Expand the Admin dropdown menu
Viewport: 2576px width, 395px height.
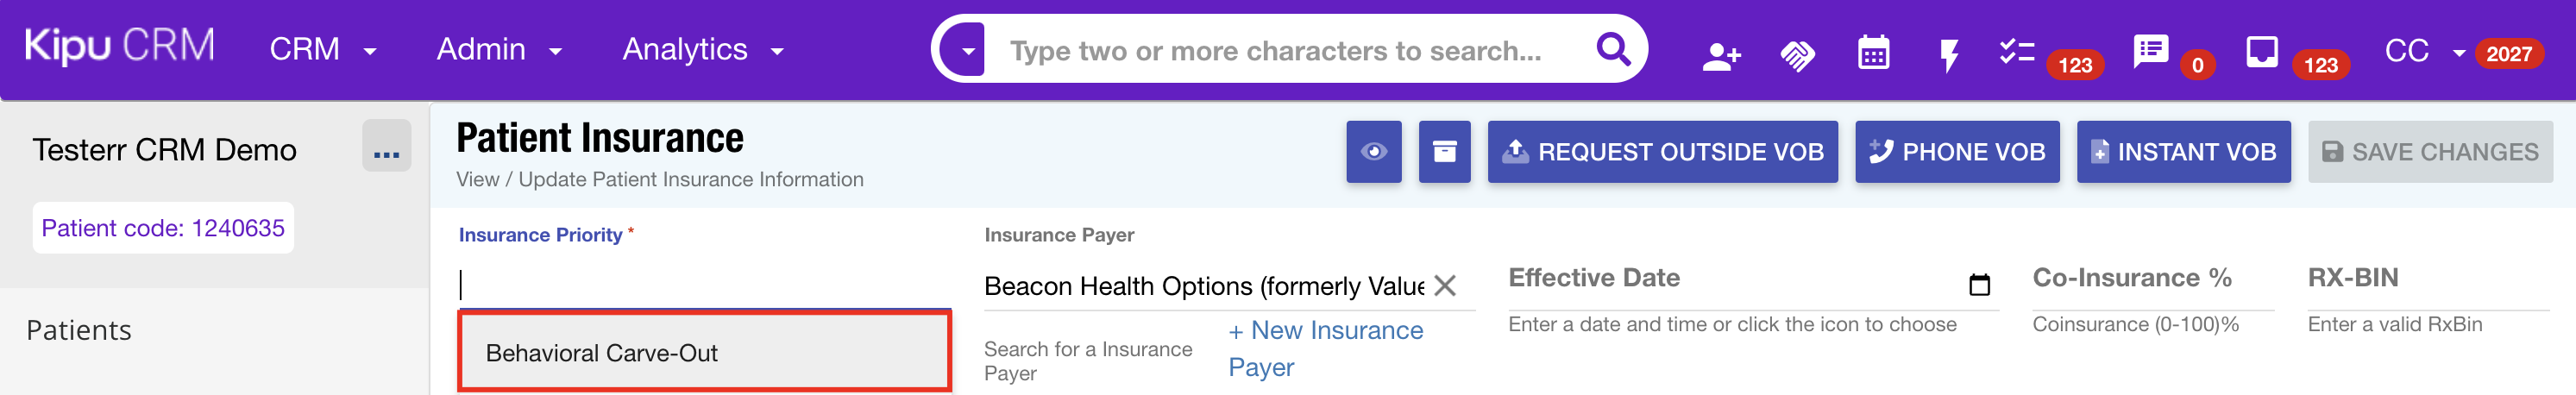click(x=498, y=50)
